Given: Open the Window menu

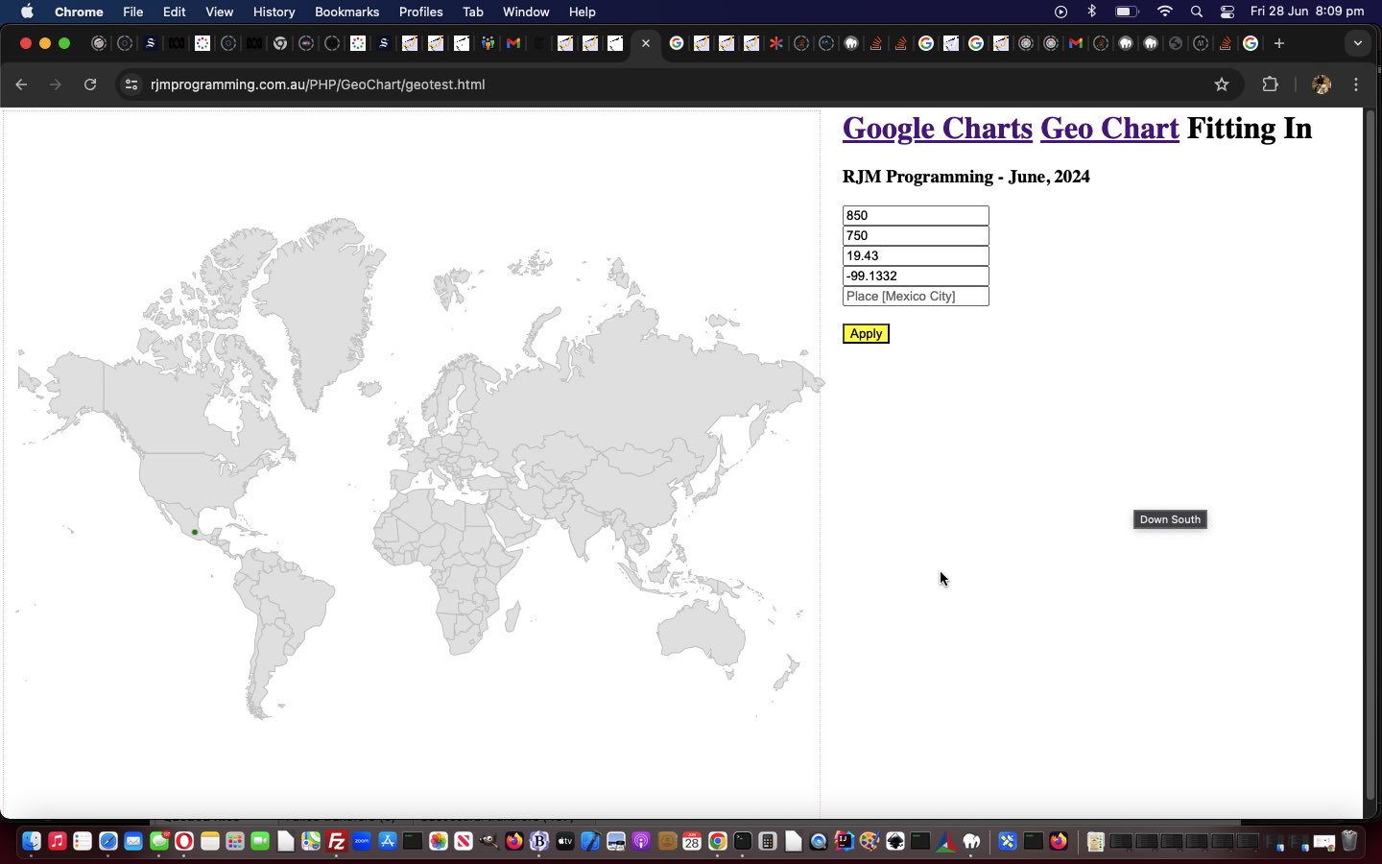Looking at the screenshot, I should pos(526,12).
